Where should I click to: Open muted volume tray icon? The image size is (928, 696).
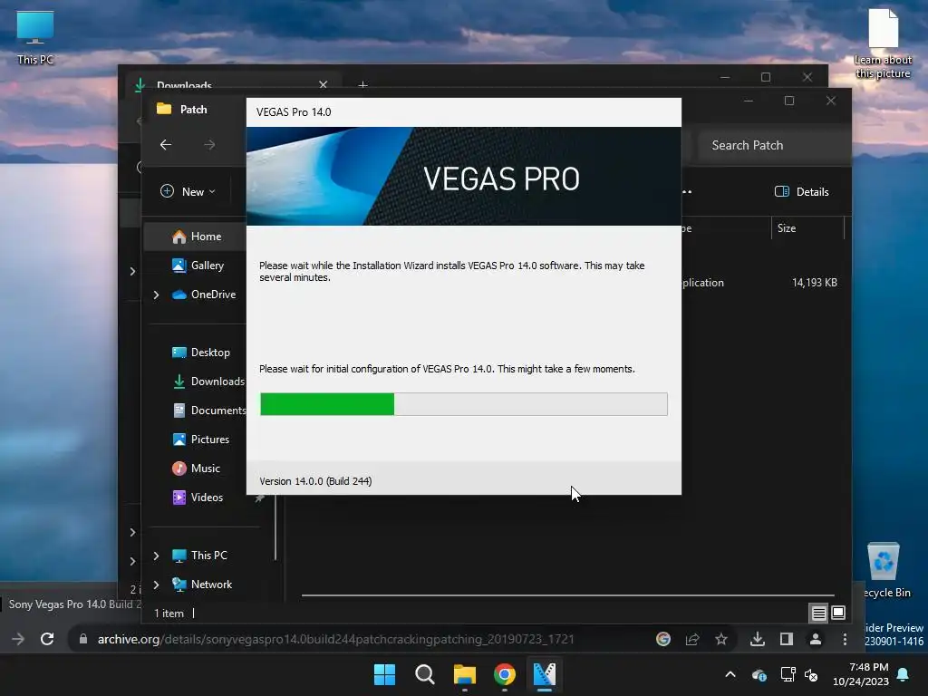tap(811, 674)
